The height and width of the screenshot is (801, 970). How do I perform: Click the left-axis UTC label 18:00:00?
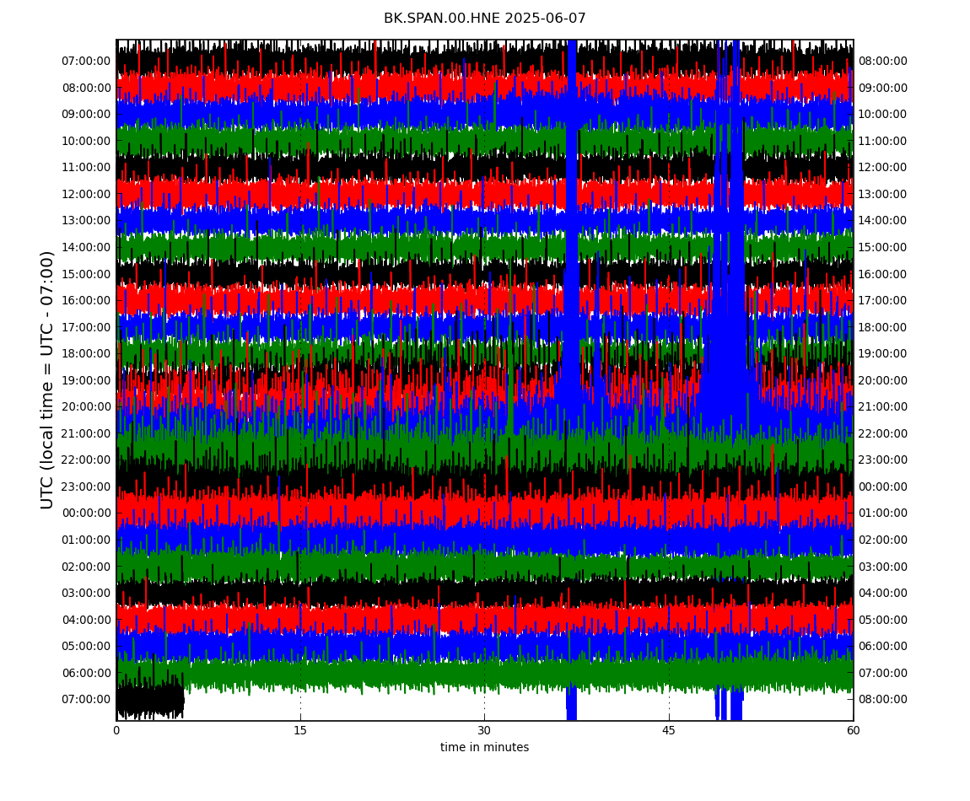click(x=86, y=354)
